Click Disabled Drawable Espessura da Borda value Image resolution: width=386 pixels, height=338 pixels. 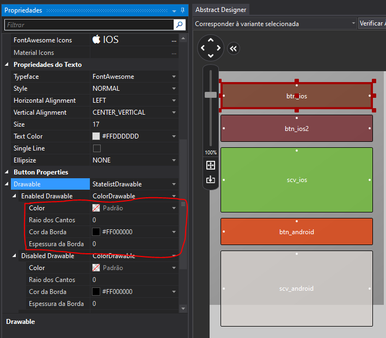pos(134,304)
